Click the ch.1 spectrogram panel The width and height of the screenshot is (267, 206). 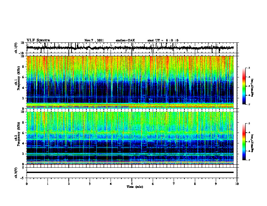tap(130, 82)
